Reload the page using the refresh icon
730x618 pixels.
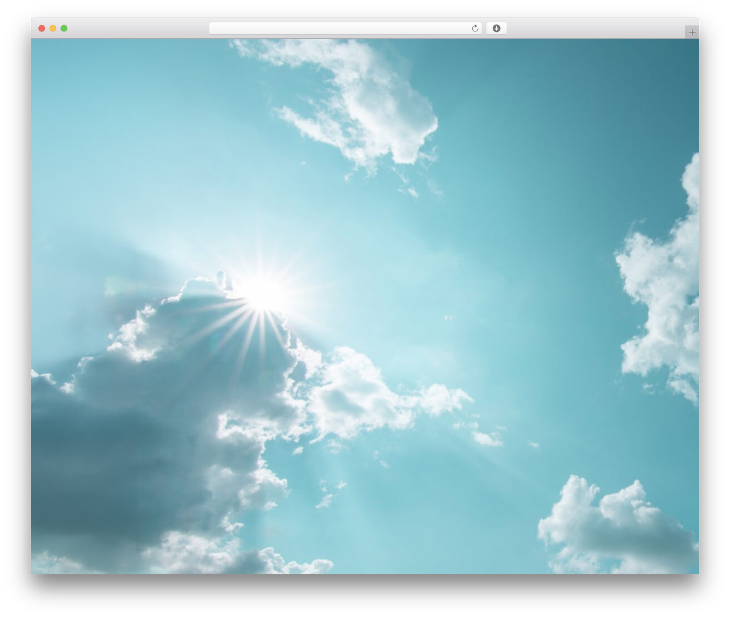click(475, 29)
